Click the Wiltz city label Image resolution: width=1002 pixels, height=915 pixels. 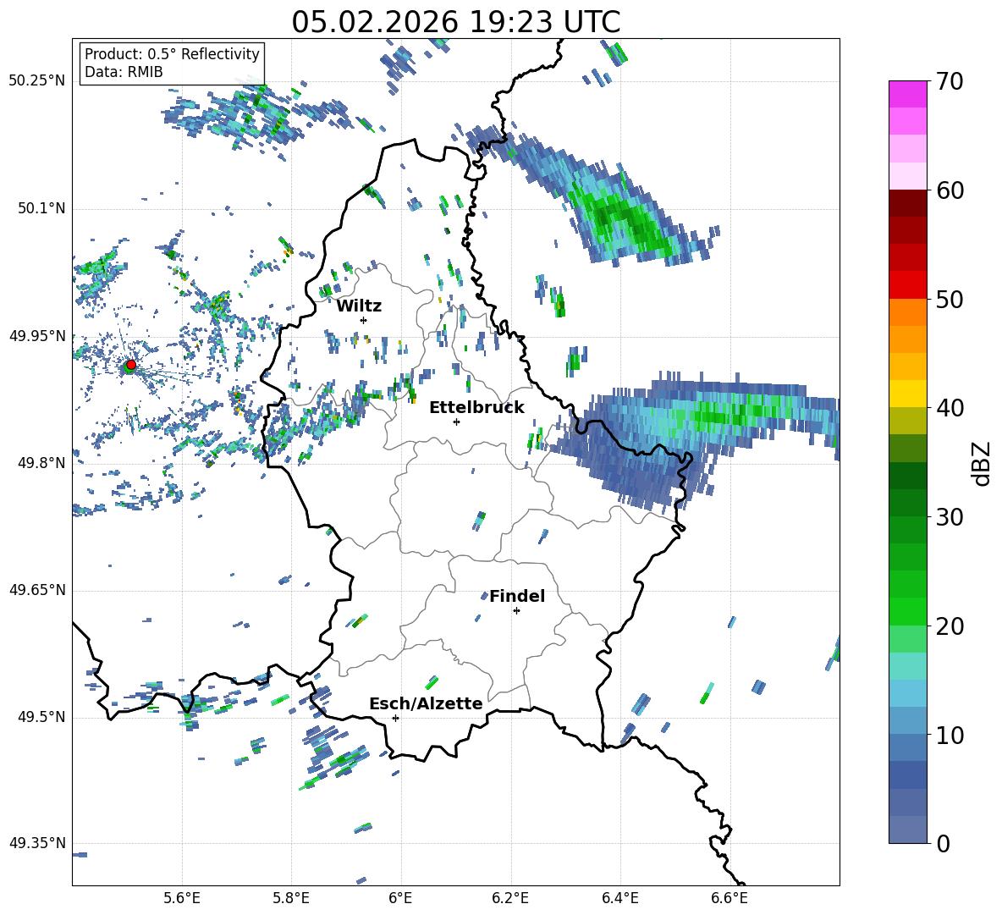click(359, 306)
